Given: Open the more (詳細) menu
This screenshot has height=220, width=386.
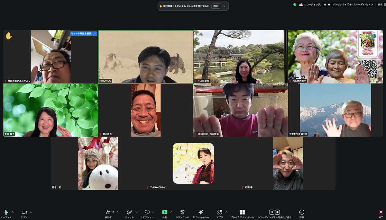Looking at the screenshot, I should [302, 212].
